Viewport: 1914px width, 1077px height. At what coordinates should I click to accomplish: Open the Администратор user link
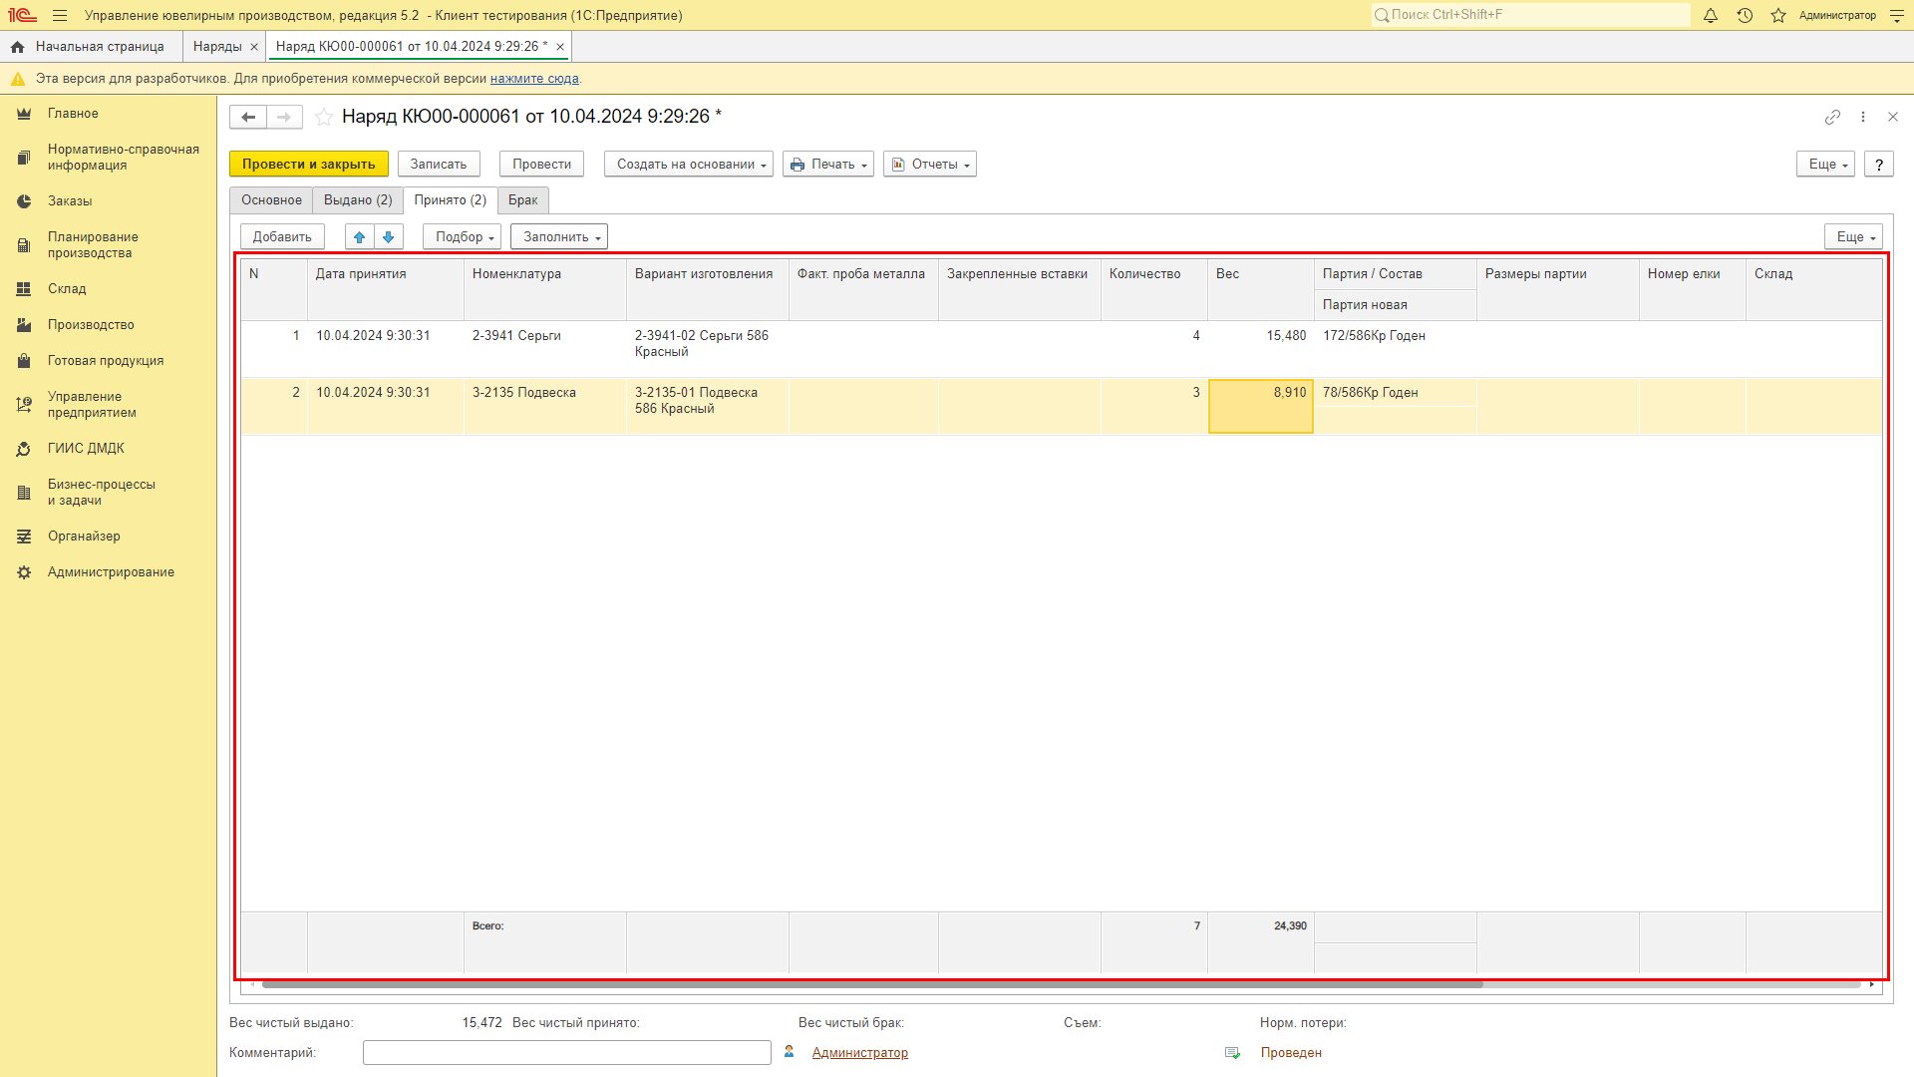[860, 1053]
